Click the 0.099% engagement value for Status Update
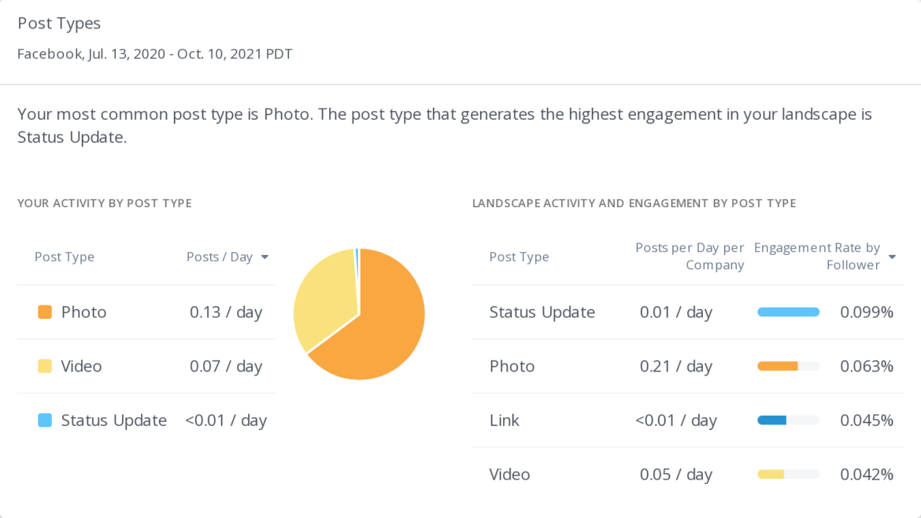 point(867,312)
